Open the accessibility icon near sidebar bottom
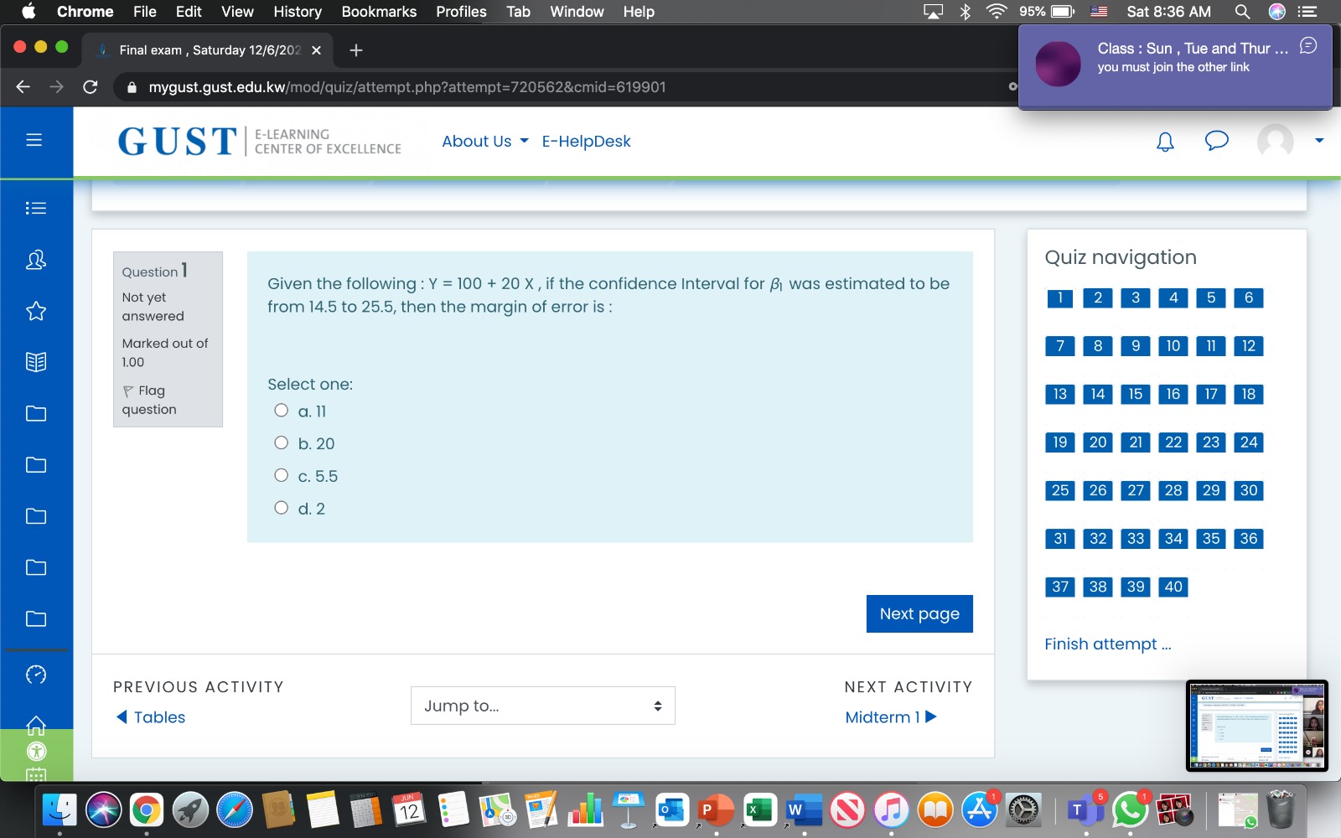This screenshot has width=1341, height=838. (34, 752)
